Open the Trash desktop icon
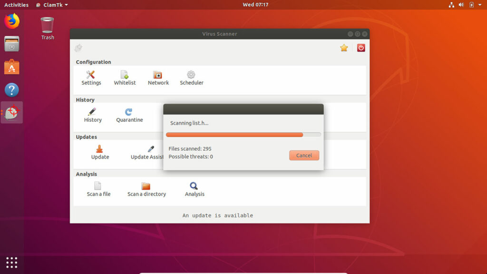The width and height of the screenshot is (487, 274). pyautogui.click(x=47, y=29)
